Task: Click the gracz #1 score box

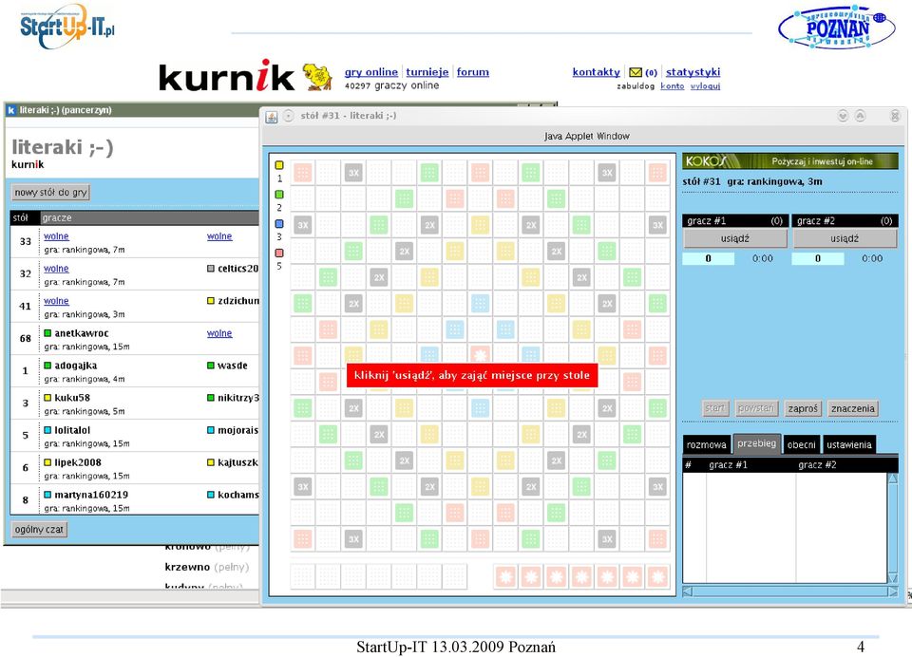Action: coord(708,259)
